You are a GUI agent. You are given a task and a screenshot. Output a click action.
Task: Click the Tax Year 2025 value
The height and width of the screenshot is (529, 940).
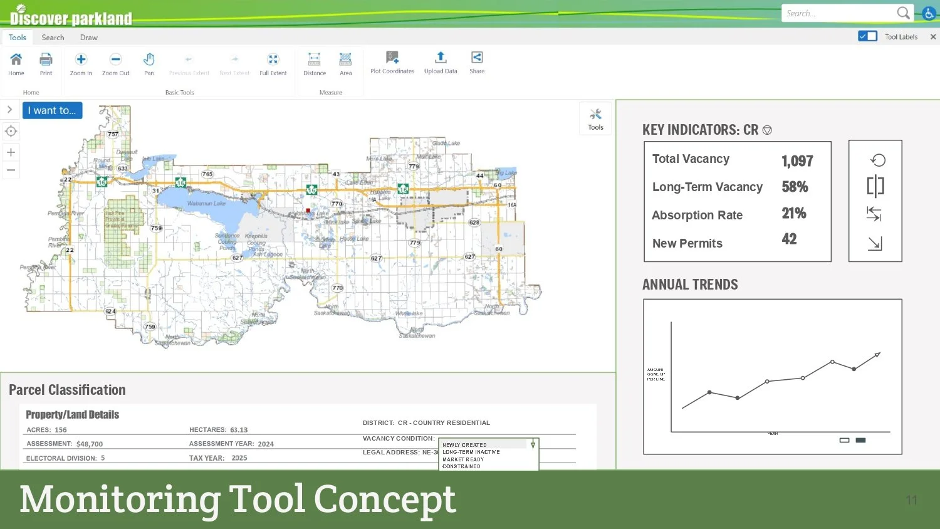(239, 458)
